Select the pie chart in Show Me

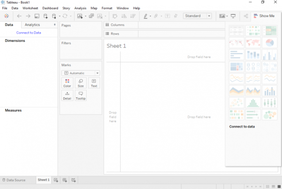click(x=270, y=43)
